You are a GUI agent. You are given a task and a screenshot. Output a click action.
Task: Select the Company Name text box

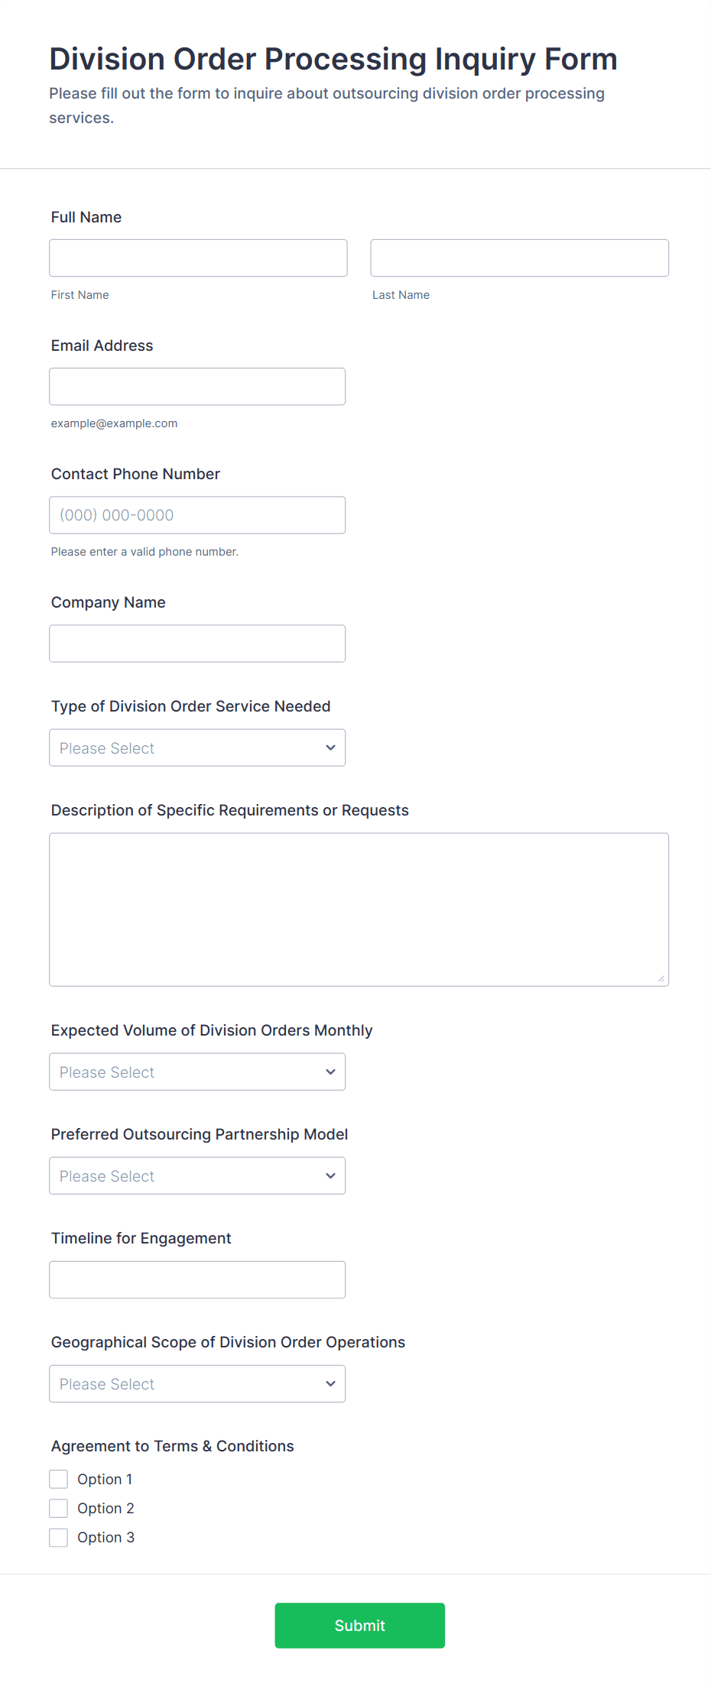coord(197,643)
